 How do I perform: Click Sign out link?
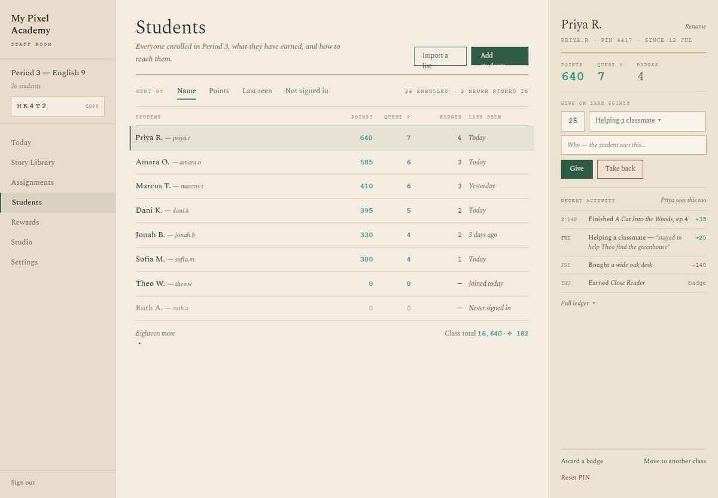coord(23,482)
